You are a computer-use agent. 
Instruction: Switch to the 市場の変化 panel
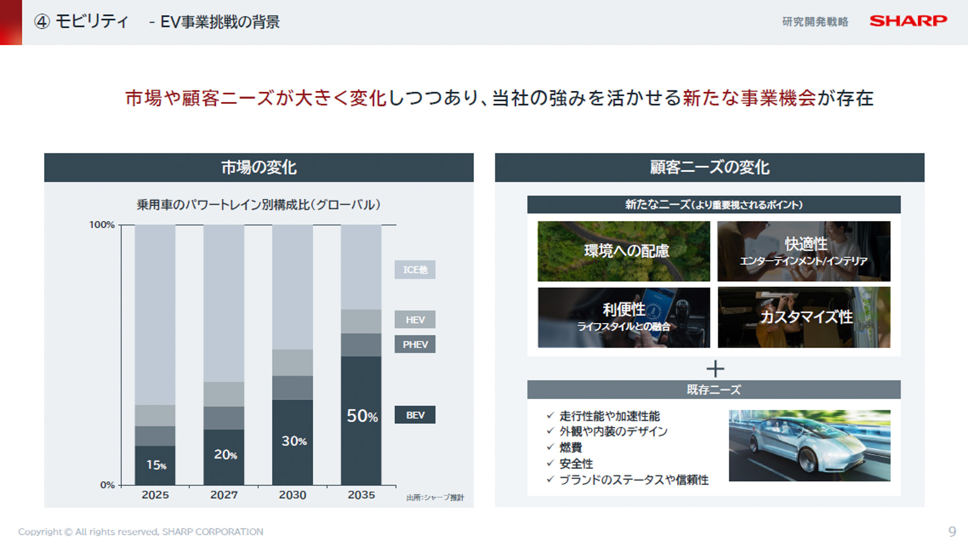259,167
